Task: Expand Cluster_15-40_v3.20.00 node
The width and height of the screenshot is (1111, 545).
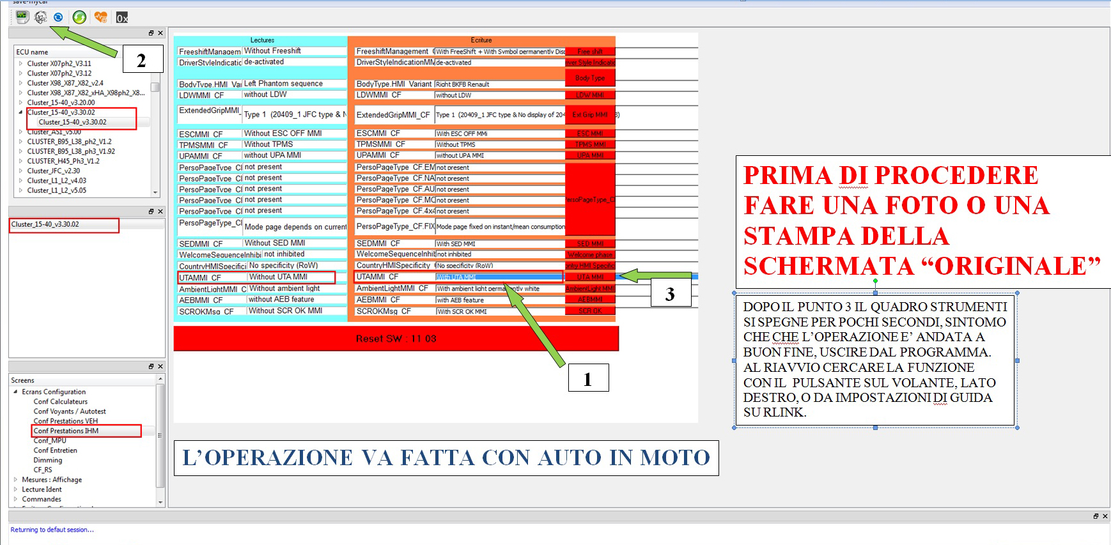Action: [x=20, y=102]
